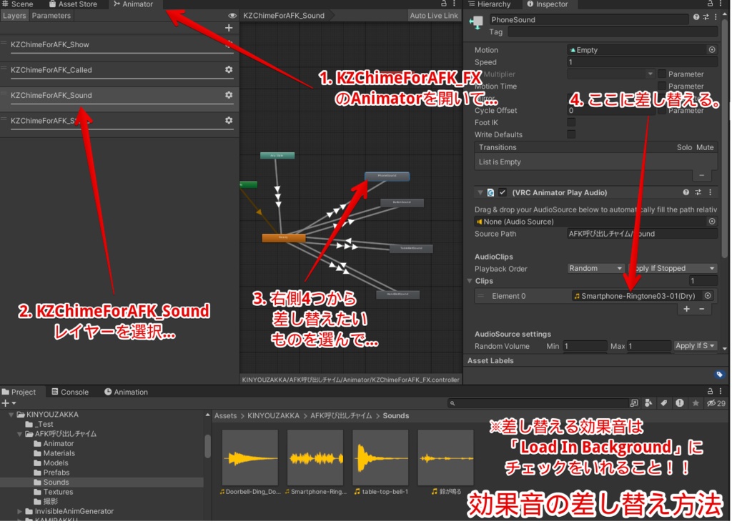Open Inspector panel lock icon
Image resolution: width=732 pixels, height=524 pixels.
710,4
